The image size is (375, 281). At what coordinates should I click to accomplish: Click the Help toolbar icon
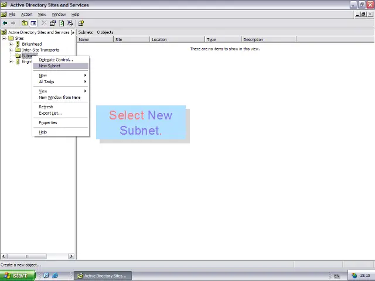pyautogui.click(x=81, y=23)
